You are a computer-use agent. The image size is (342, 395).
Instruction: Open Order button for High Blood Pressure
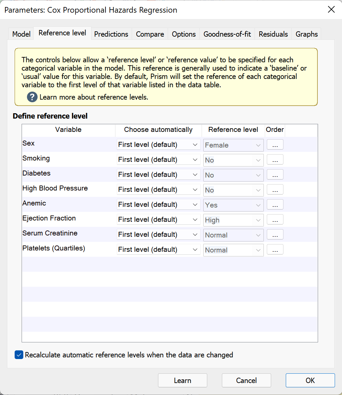pyautogui.click(x=275, y=190)
